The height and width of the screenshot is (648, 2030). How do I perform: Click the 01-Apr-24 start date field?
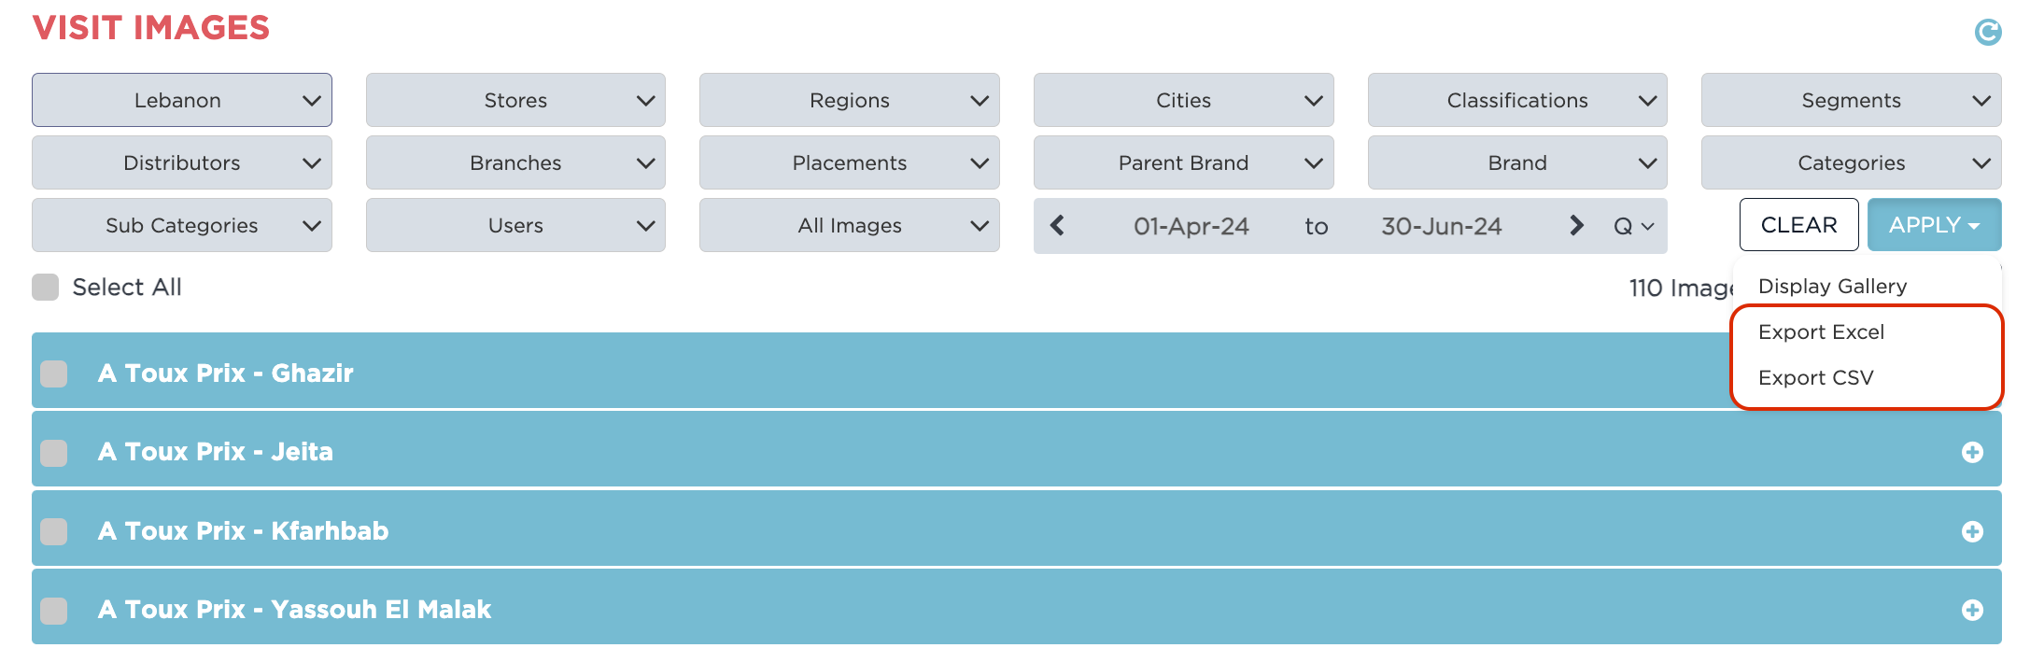pos(1191,226)
